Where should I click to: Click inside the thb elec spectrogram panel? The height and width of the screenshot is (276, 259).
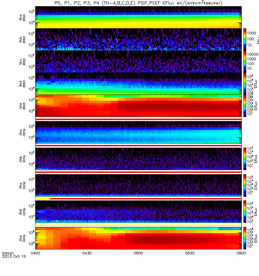click(x=138, y=39)
